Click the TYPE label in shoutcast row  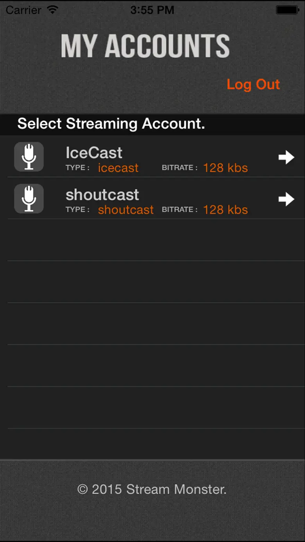[x=77, y=210]
